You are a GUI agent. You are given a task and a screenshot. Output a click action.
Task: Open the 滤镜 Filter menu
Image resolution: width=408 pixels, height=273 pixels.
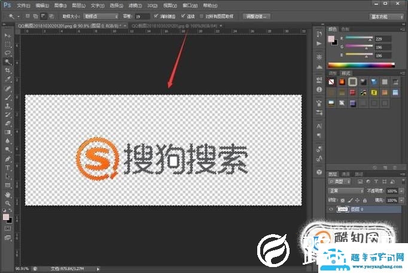click(135, 5)
